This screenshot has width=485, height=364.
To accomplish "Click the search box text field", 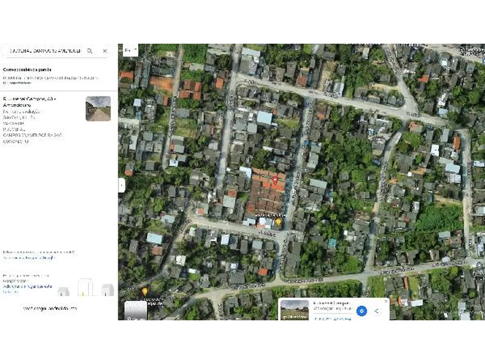I will coord(42,52).
